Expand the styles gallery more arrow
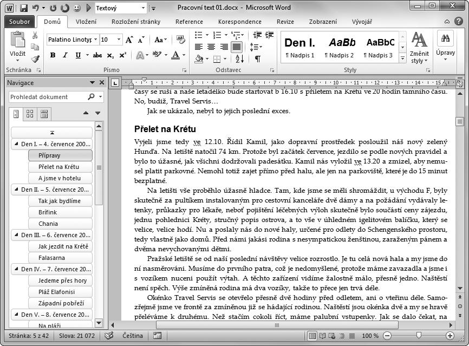 click(x=402, y=58)
